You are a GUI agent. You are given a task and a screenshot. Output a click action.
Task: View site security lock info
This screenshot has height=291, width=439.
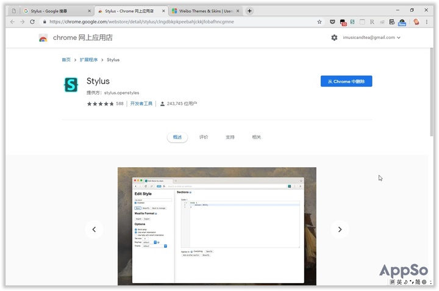pyautogui.click(x=45, y=21)
